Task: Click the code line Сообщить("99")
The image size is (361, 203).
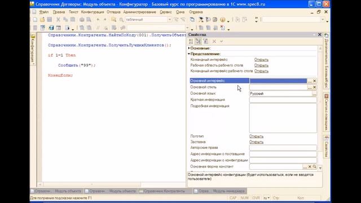Action: pos(77,65)
